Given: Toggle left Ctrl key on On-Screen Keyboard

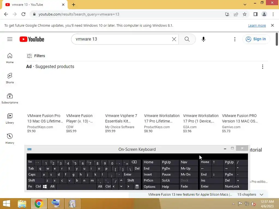Looking at the screenshot, I should [38, 186].
